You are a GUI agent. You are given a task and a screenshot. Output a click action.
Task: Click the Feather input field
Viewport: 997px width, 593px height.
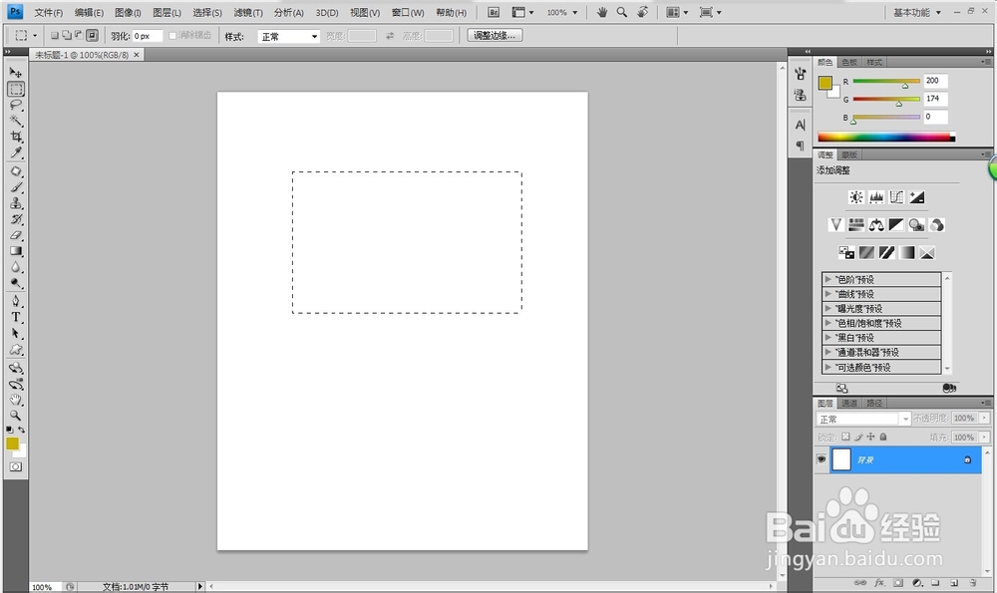(148, 36)
